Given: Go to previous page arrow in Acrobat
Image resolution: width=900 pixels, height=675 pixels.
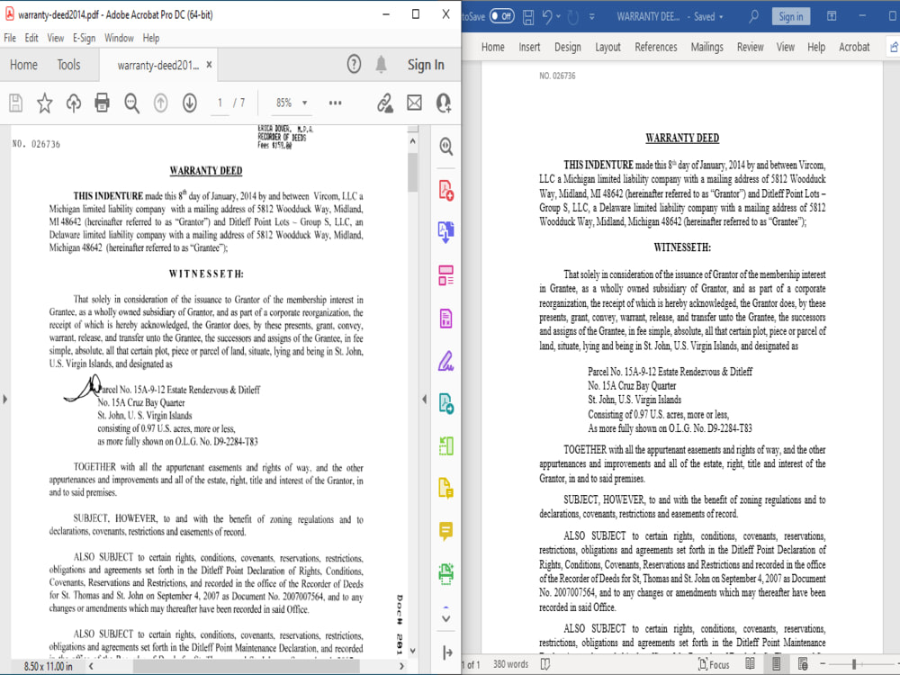Looking at the screenshot, I should tap(161, 103).
